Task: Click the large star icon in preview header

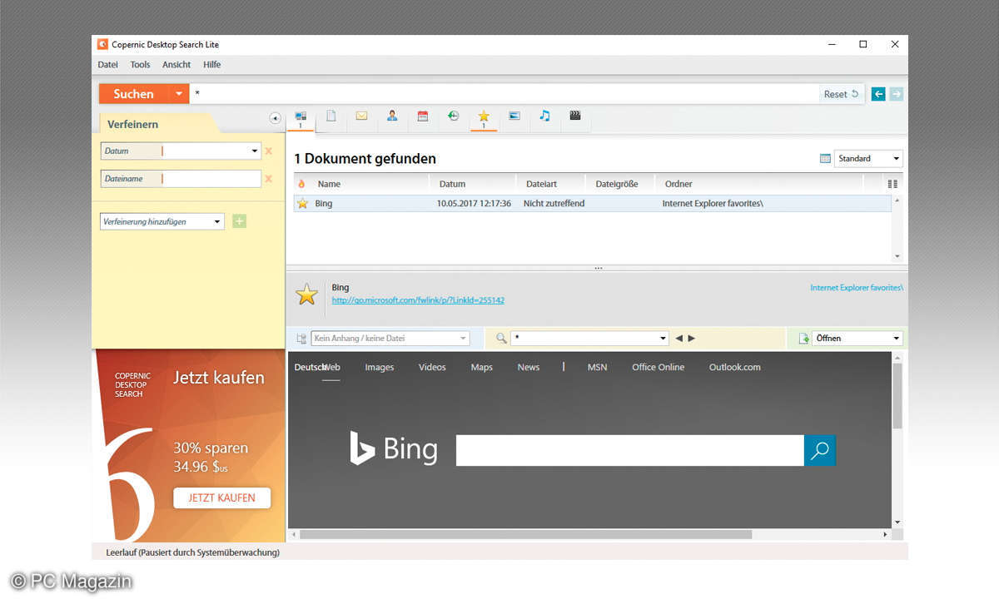Action: (x=307, y=294)
